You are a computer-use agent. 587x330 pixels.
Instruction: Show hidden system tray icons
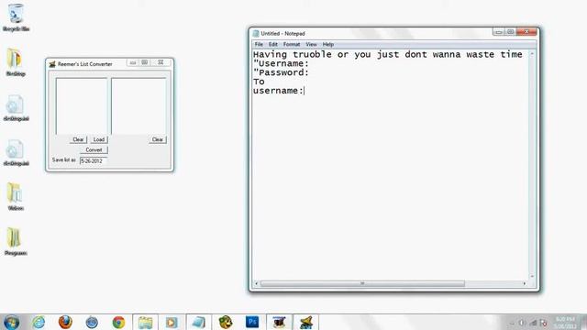[512, 323]
